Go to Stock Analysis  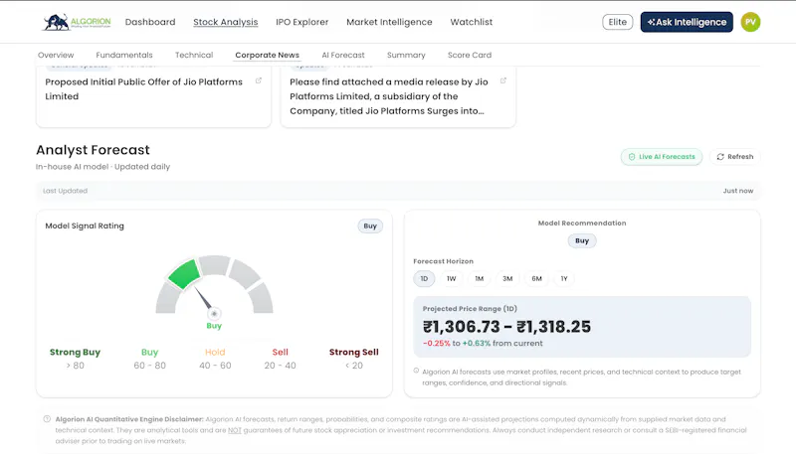(226, 22)
